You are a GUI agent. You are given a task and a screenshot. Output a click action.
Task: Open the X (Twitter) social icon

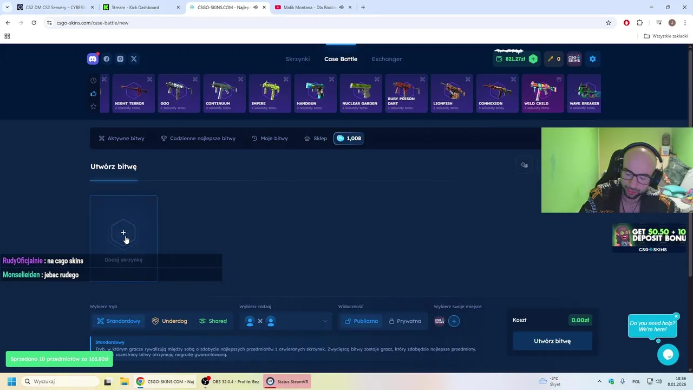[134, 59]
